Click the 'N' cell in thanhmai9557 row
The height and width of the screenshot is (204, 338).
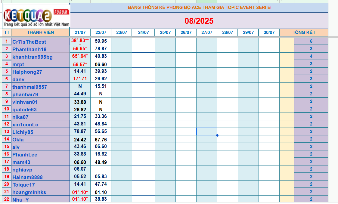(80, 86)
